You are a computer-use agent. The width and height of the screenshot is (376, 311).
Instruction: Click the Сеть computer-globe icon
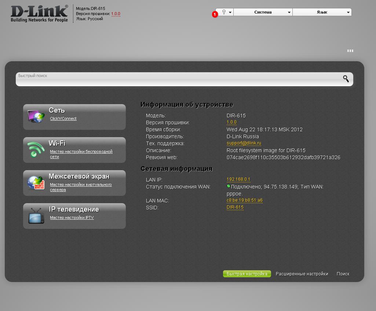pyautogui.click(x=36, y=117)
